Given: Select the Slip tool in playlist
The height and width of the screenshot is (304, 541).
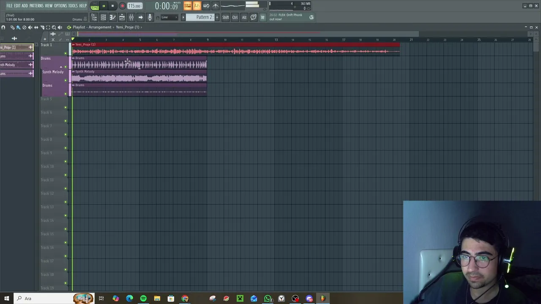Looking at the screenshot, I should click(36, 27).
